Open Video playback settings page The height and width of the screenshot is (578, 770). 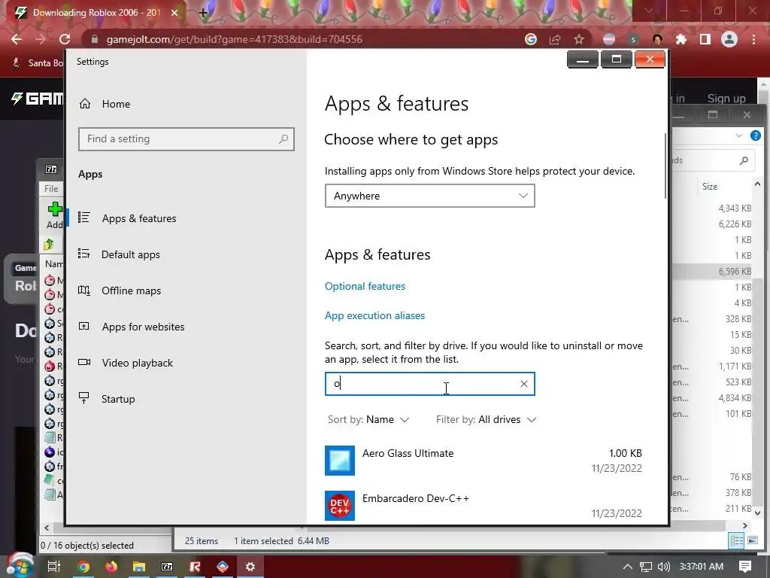pos(137,363)
